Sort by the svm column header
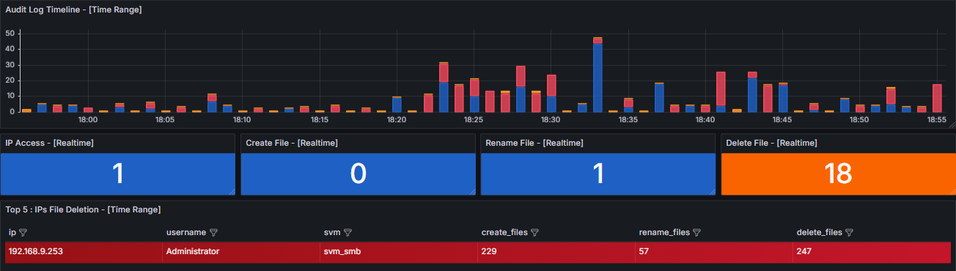The height and width of the screenshot is (271, 956). click(332, 232)
